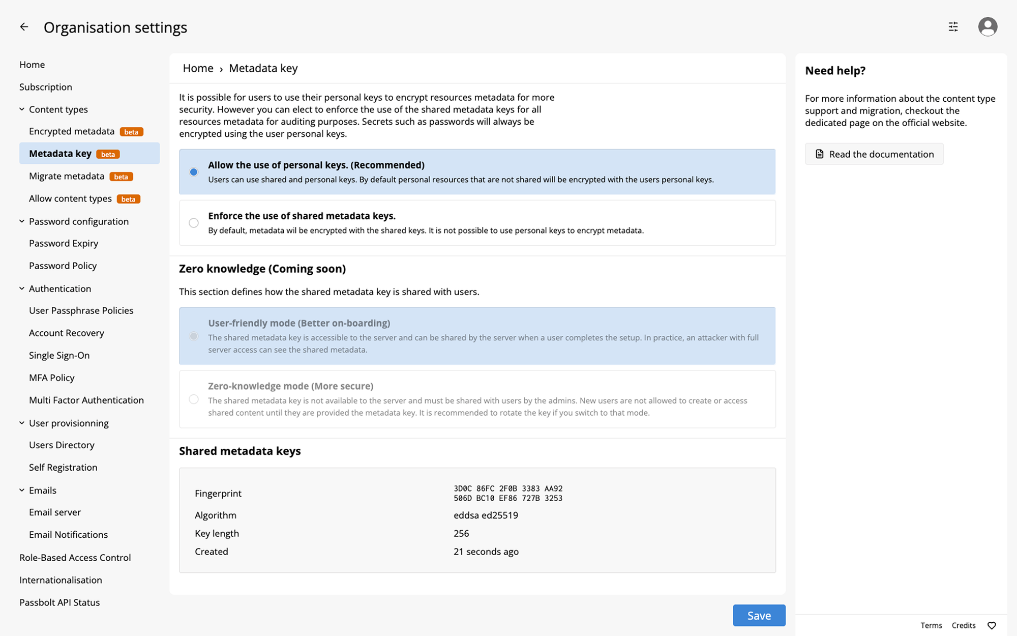This screenshot has width=1017, height=636.
Task: Select Enforce the use of shared metadata keys
Action: click(x=194, y=223)
